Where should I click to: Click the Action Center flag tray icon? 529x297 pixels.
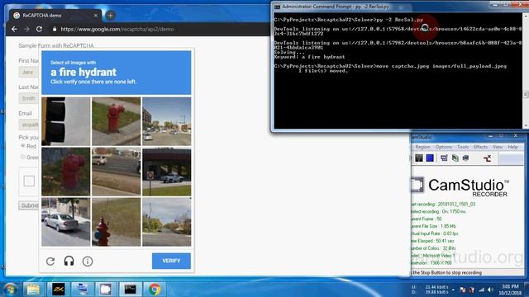tap(463, 290)
